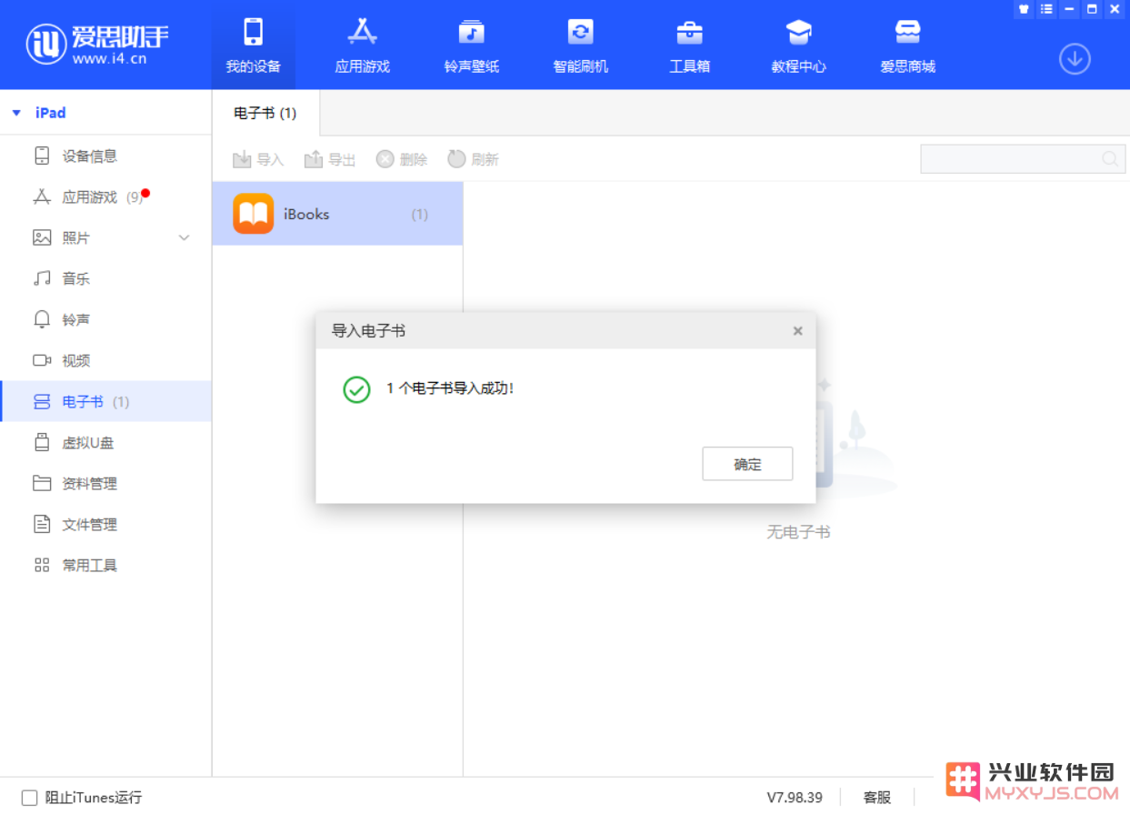
Task: Open the 工具箱 toolbox
Action: point(689,45)
